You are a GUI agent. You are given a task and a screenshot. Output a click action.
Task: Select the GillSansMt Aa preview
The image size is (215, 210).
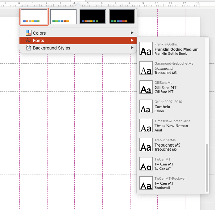146,87
